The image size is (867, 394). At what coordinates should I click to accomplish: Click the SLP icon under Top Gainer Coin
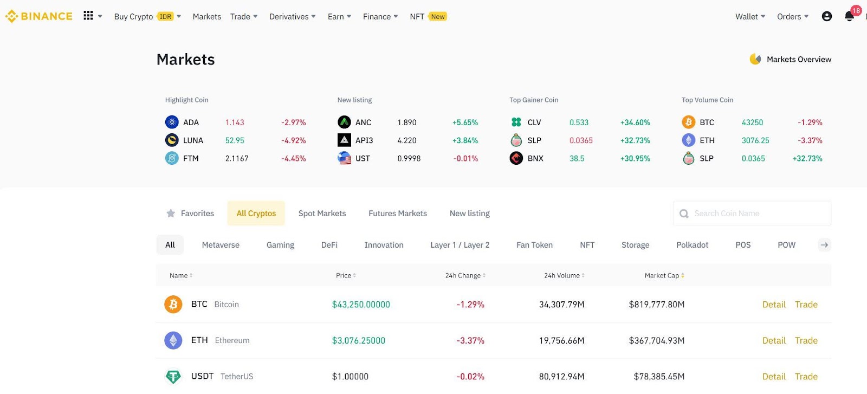[x=516, y=140]
